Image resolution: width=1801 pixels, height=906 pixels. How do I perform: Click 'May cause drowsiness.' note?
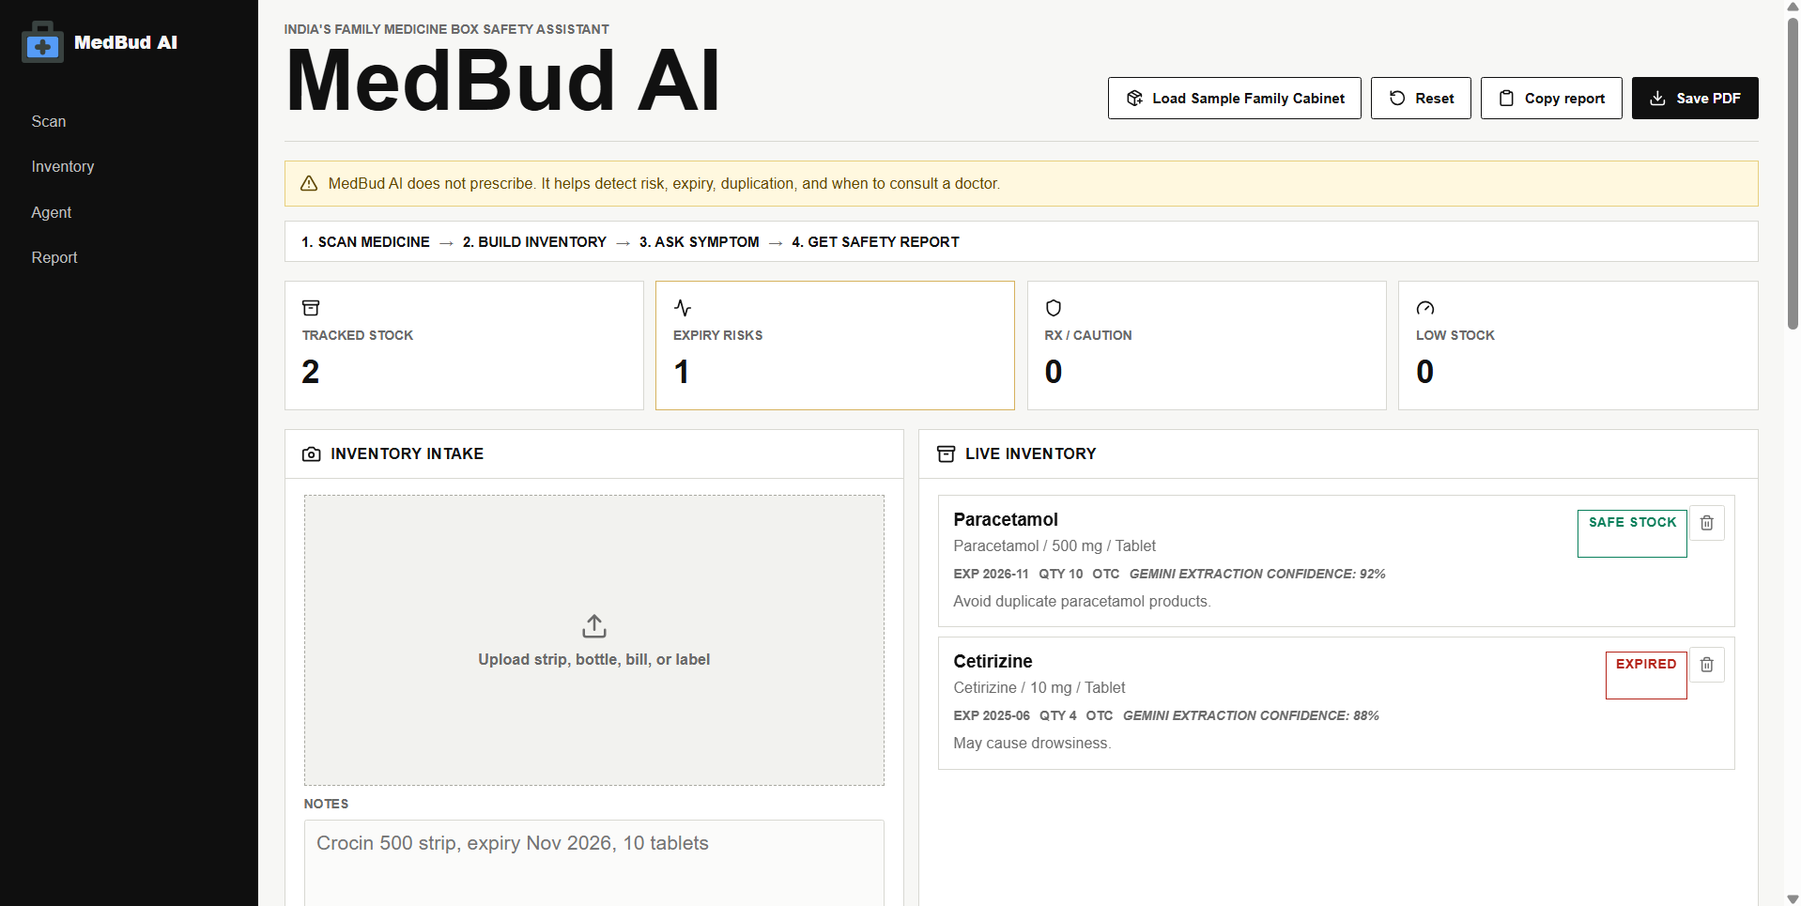click(x=1032, y=744)
